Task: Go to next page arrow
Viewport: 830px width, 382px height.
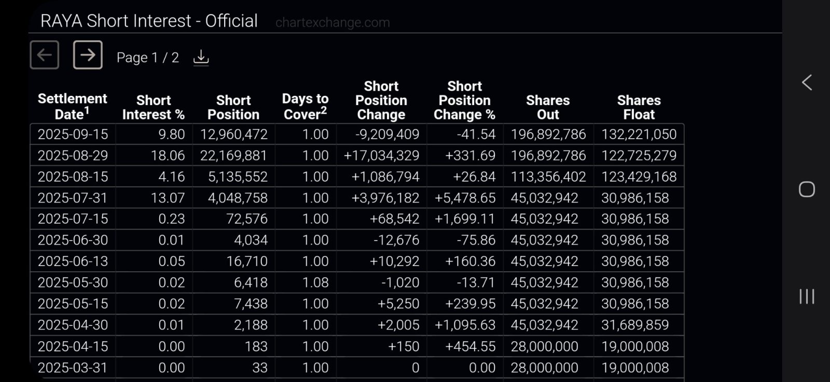Action: (88, 55)
